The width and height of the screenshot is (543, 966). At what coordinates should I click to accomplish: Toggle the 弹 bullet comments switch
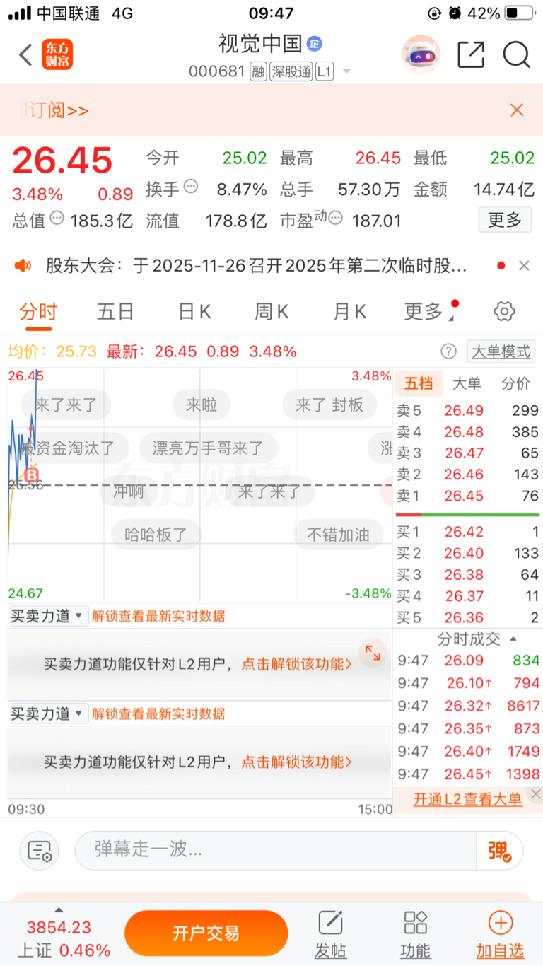501,850
